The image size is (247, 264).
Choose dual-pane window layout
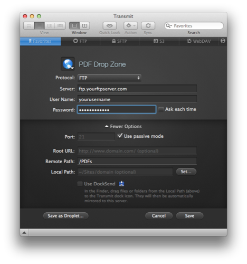tap(85, 26)
